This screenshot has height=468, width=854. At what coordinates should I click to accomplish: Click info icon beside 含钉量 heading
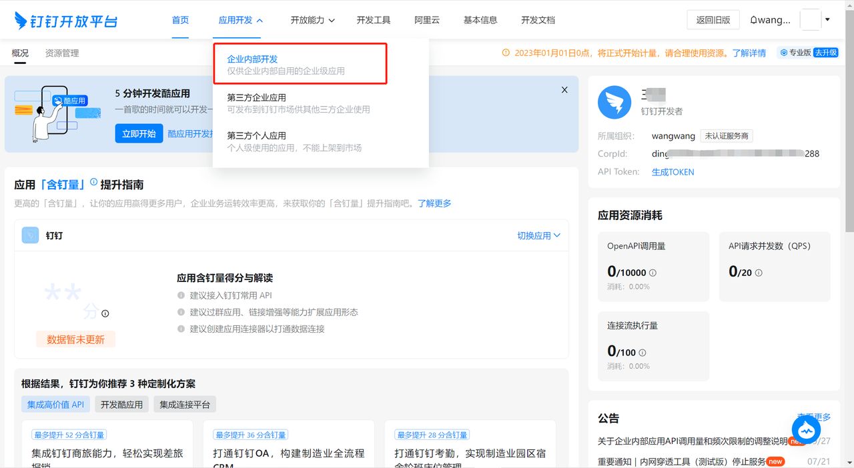pos(93,182)
